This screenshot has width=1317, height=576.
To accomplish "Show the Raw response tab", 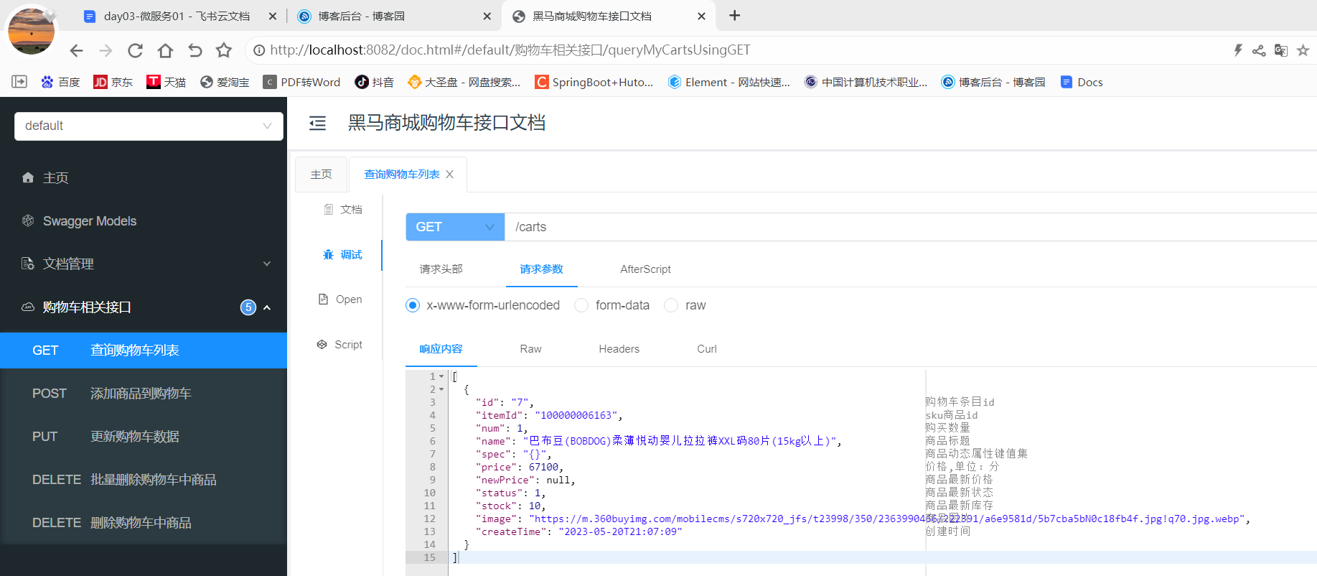I will coord(530,349).
